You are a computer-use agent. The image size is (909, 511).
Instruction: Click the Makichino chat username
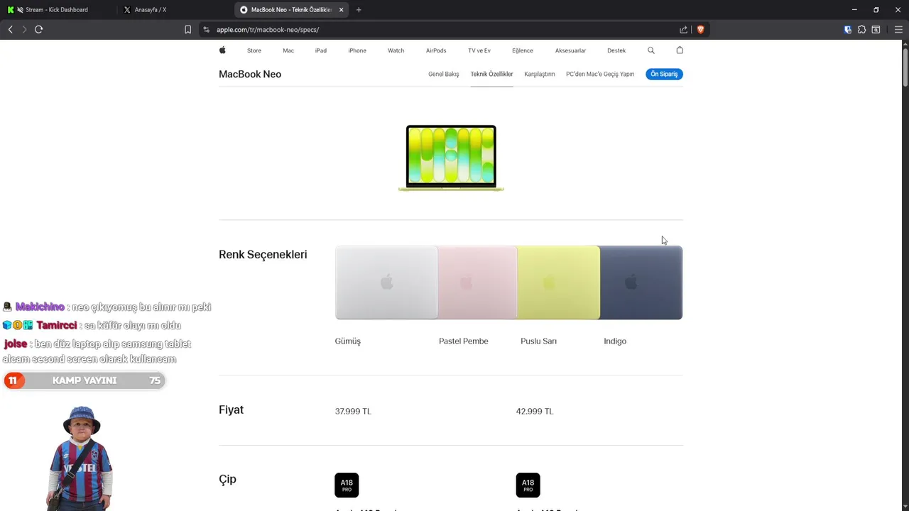[40, 307]
